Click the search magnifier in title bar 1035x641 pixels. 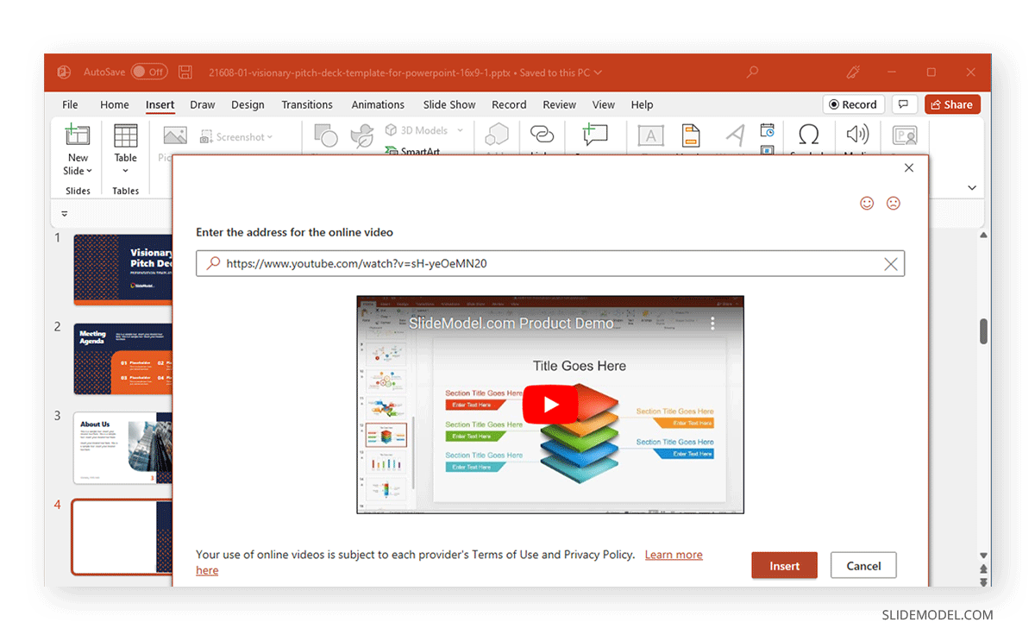752,72
